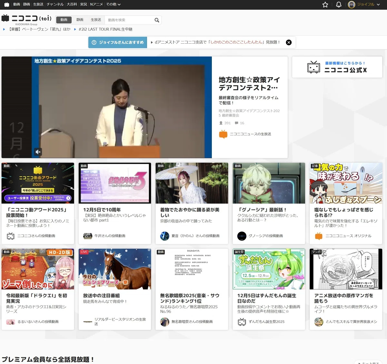Viewport: 387px width, 364px height.
Task: Play the 地方創生 contest featured video
Action: [x=107, y=107]
